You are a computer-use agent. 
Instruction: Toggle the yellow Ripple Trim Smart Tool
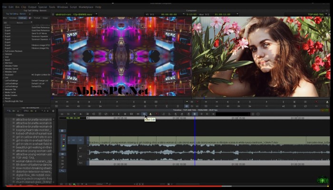[x=63, y=146]
